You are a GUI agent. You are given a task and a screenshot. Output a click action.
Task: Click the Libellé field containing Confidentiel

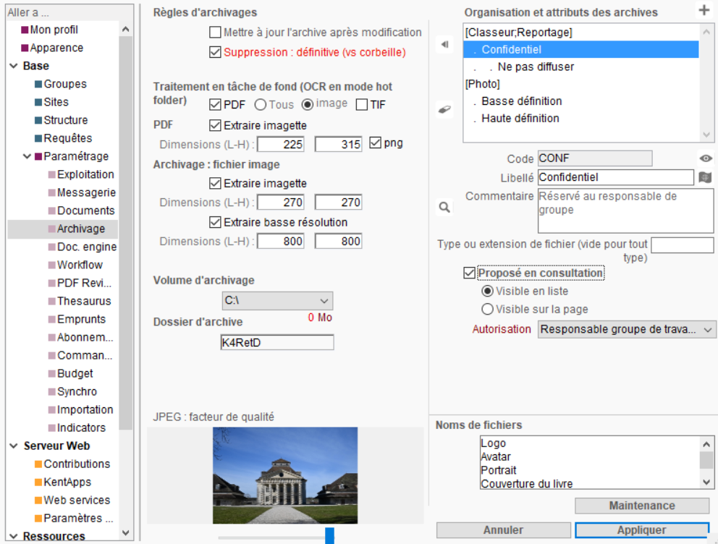point(615,177)
